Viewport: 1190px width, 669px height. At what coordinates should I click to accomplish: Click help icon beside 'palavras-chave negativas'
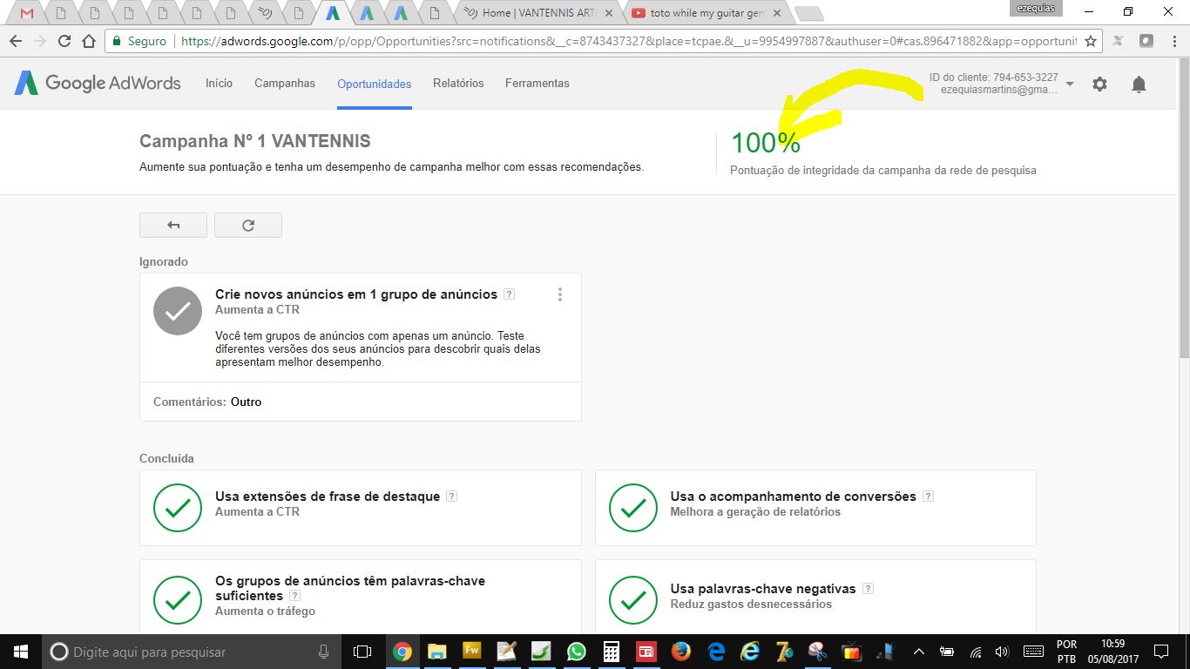pos(868,589)
